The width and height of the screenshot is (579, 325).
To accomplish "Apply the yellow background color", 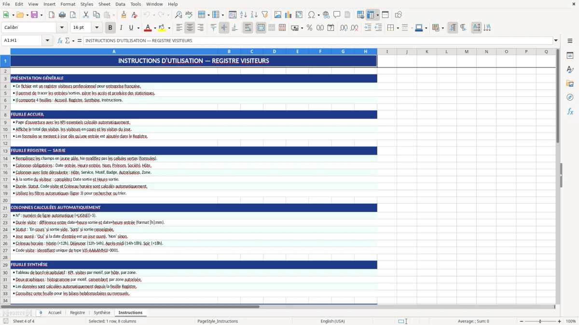I will 162,28.
